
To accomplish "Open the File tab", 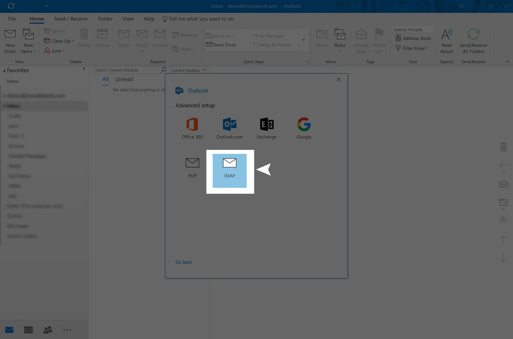I will (x=12, y=19).
